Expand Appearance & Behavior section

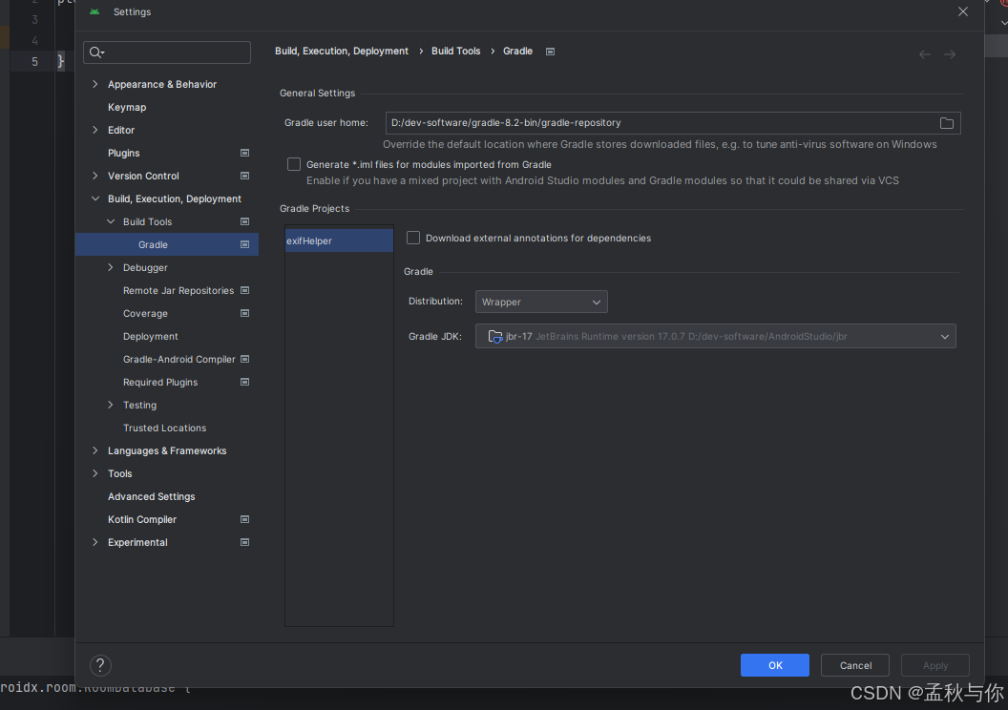click(95, 84)
